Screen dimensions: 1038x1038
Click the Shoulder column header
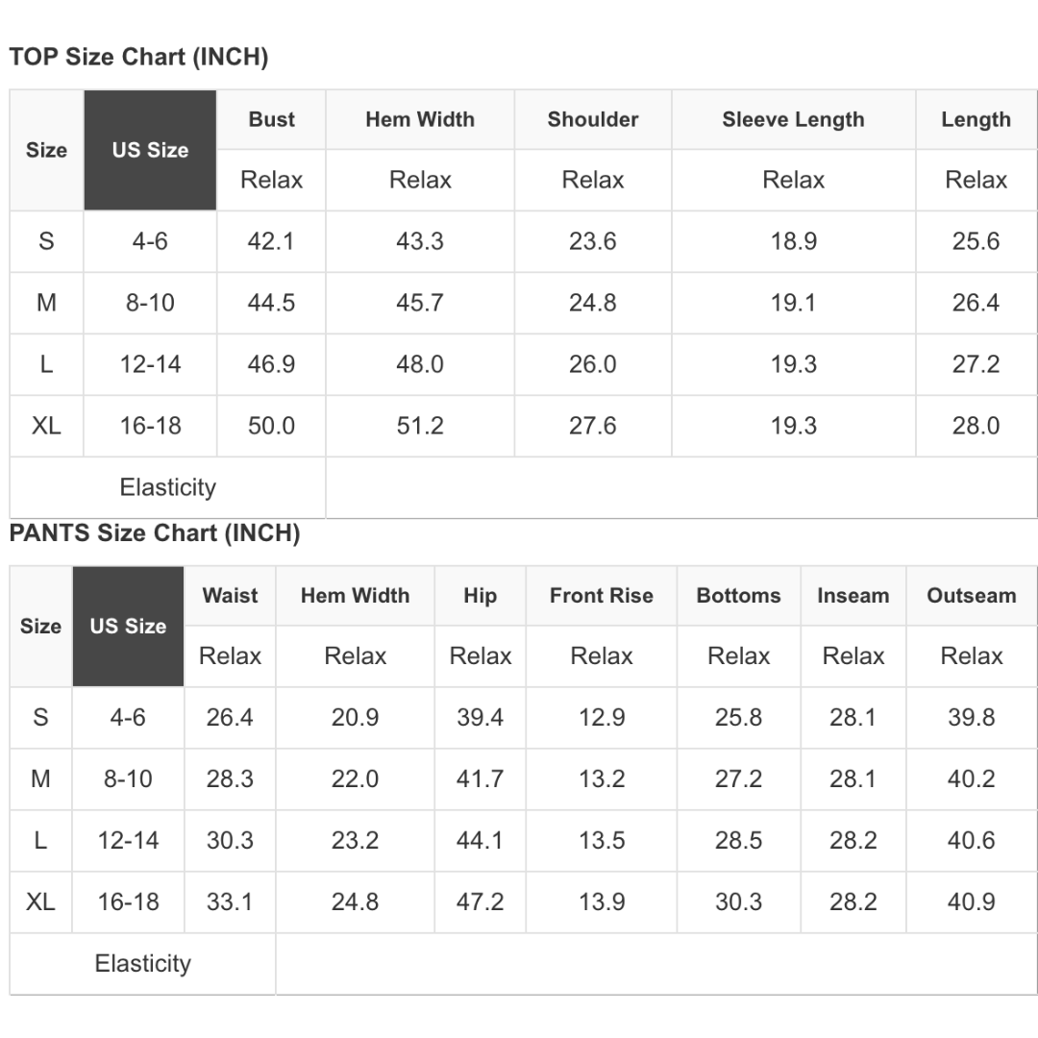click(x=592, y=120)
